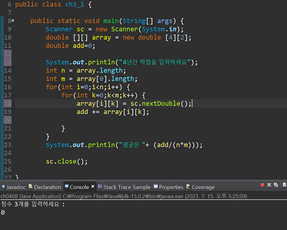Click 'sc.close();' on line 25
The image size is (287, 230).
coord(67,162)
